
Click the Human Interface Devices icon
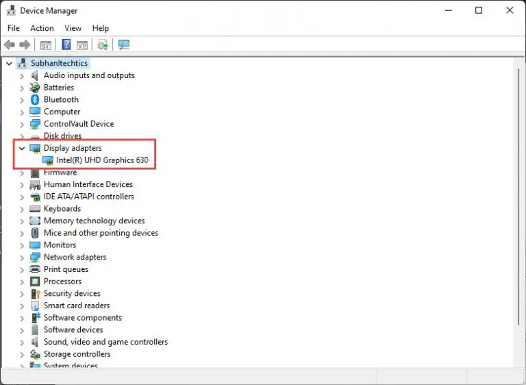[35, 184]
